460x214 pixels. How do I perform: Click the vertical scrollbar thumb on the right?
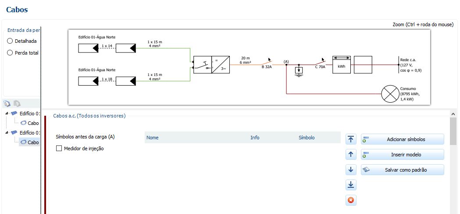(453, 131)
